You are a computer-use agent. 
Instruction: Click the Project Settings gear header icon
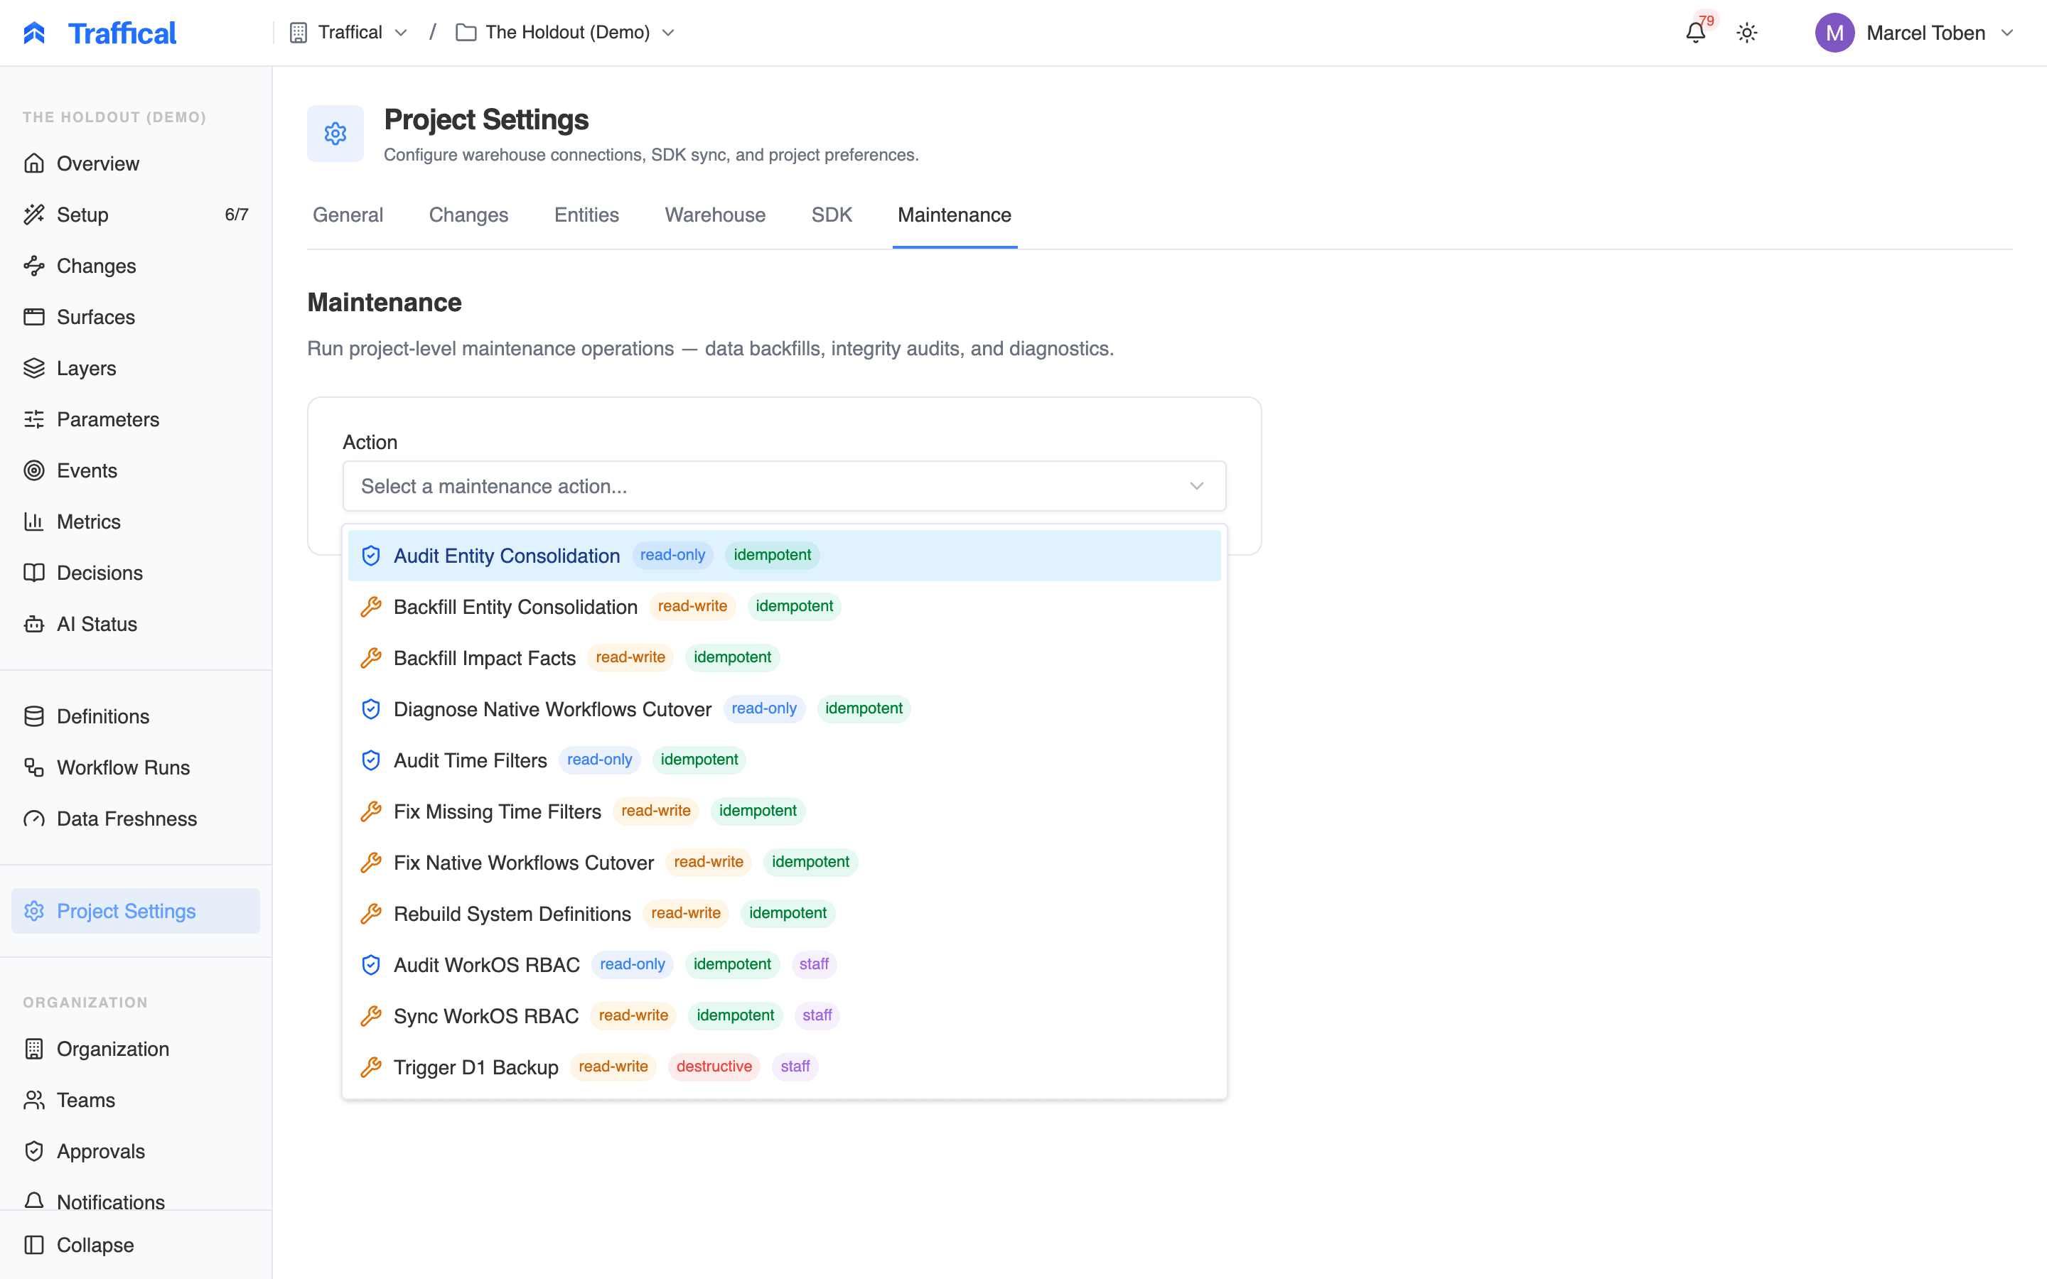pos(335,134)
